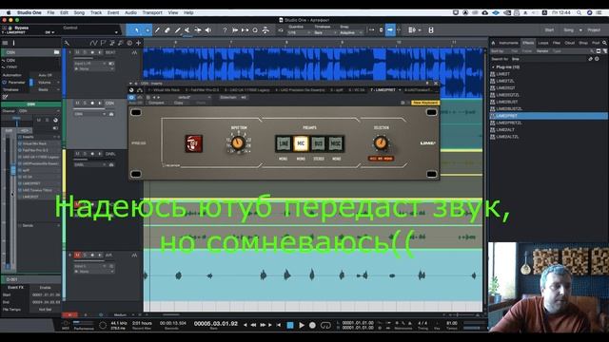Mute the BEAT track
The height and width of the screenshot is (342, 609).
(77, 52)
